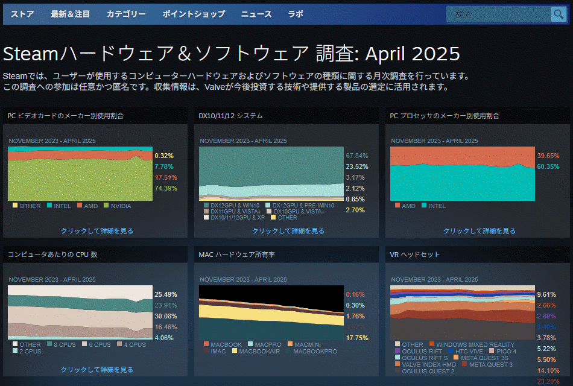
Task: Click the PC ビデオカードのメーカー別使用割合 heading
Action: click(65, 116)
